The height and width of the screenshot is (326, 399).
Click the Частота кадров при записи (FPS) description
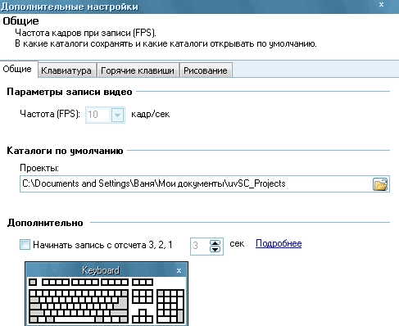click(x=85, y=33)
